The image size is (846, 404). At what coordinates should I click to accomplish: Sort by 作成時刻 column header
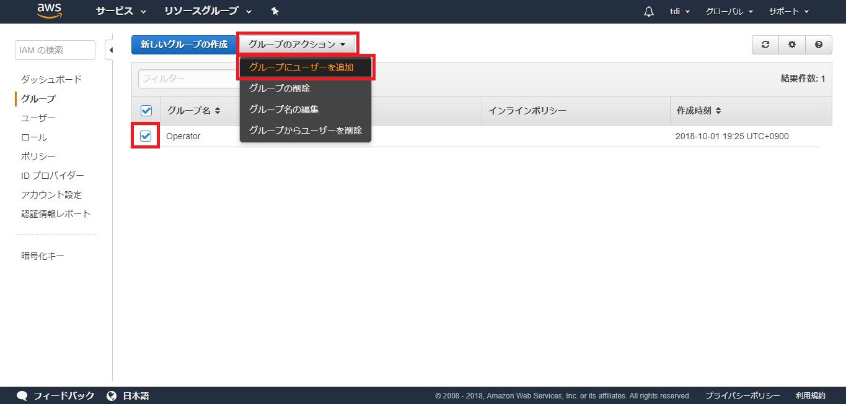[698, 111]
